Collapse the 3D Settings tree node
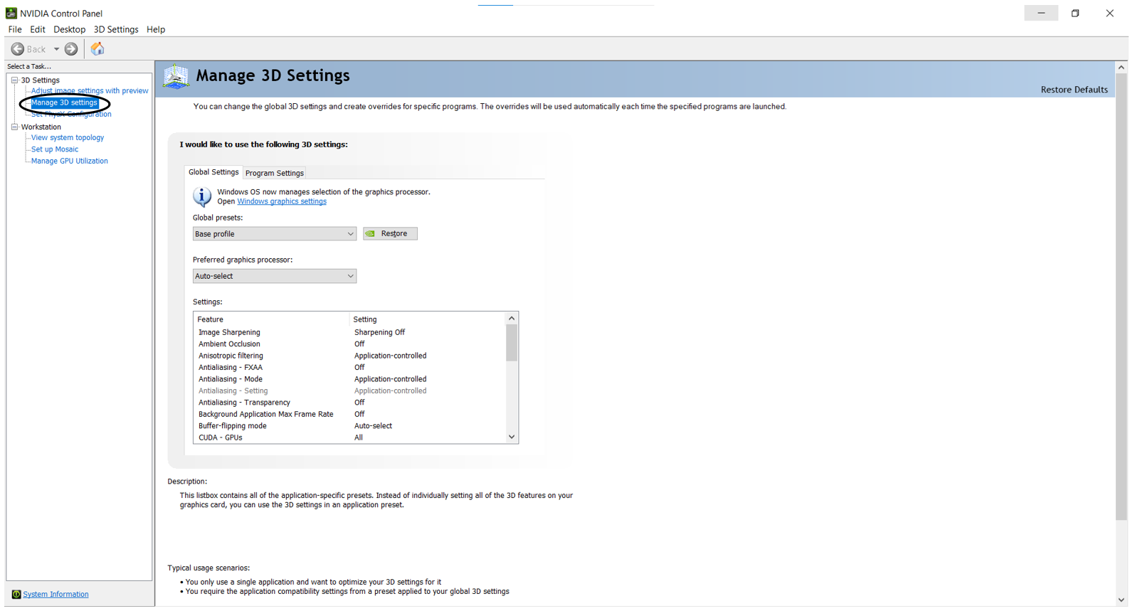 (x=14, y=80)
